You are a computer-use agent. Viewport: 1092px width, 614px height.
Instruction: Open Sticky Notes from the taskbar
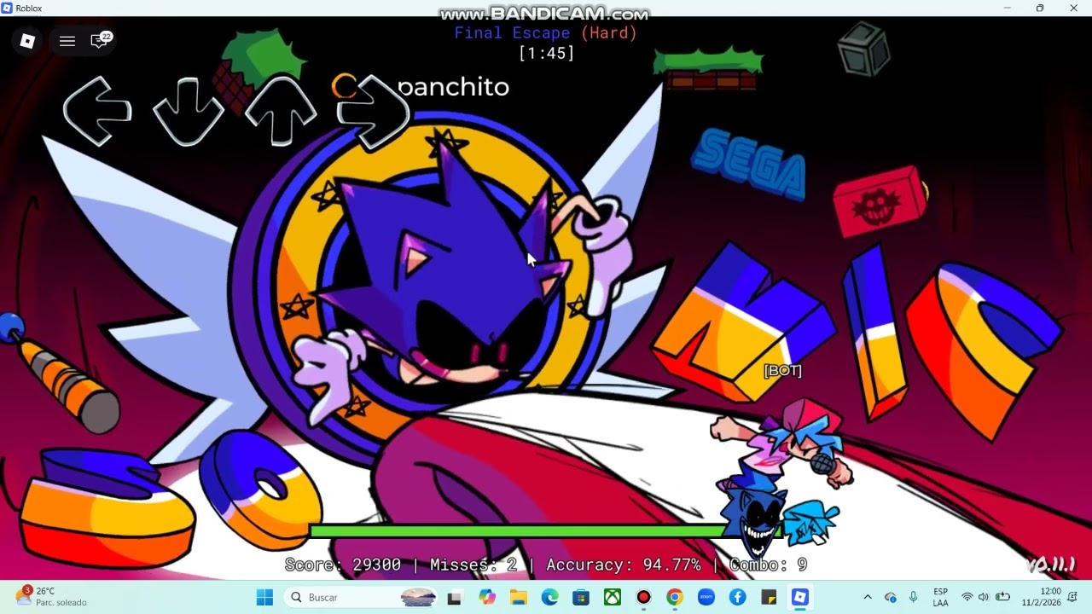(769, 597)
